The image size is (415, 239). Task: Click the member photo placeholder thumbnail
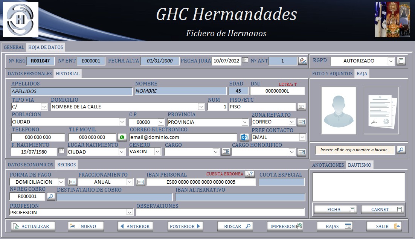point(338,110)
